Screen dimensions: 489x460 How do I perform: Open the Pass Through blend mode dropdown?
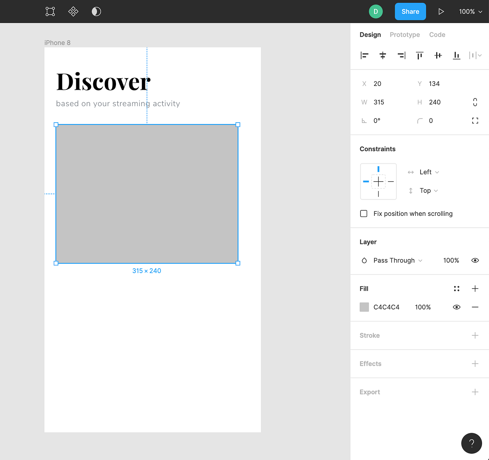point(398,260)
